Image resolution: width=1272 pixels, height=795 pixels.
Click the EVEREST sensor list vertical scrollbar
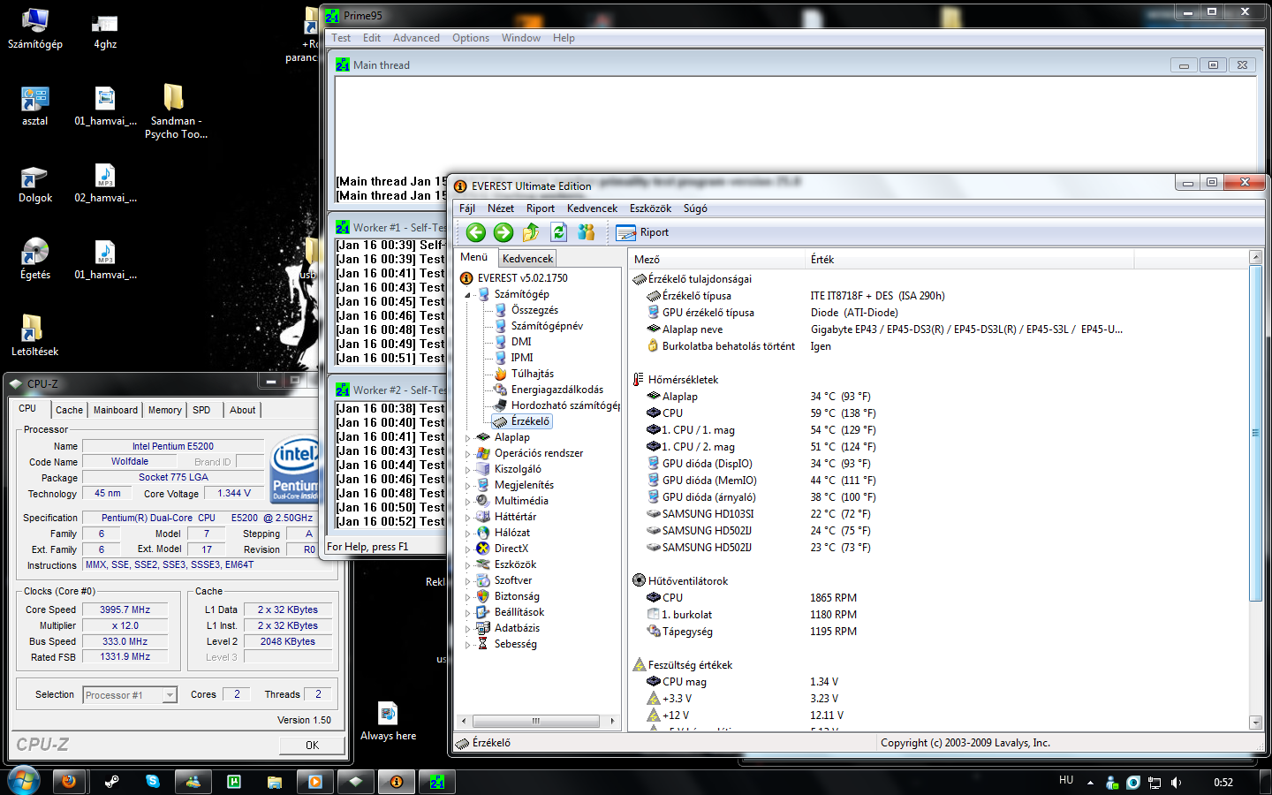(1256, 433)
